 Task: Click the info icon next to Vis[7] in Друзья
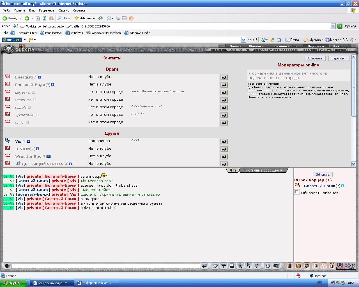point(29,141)
